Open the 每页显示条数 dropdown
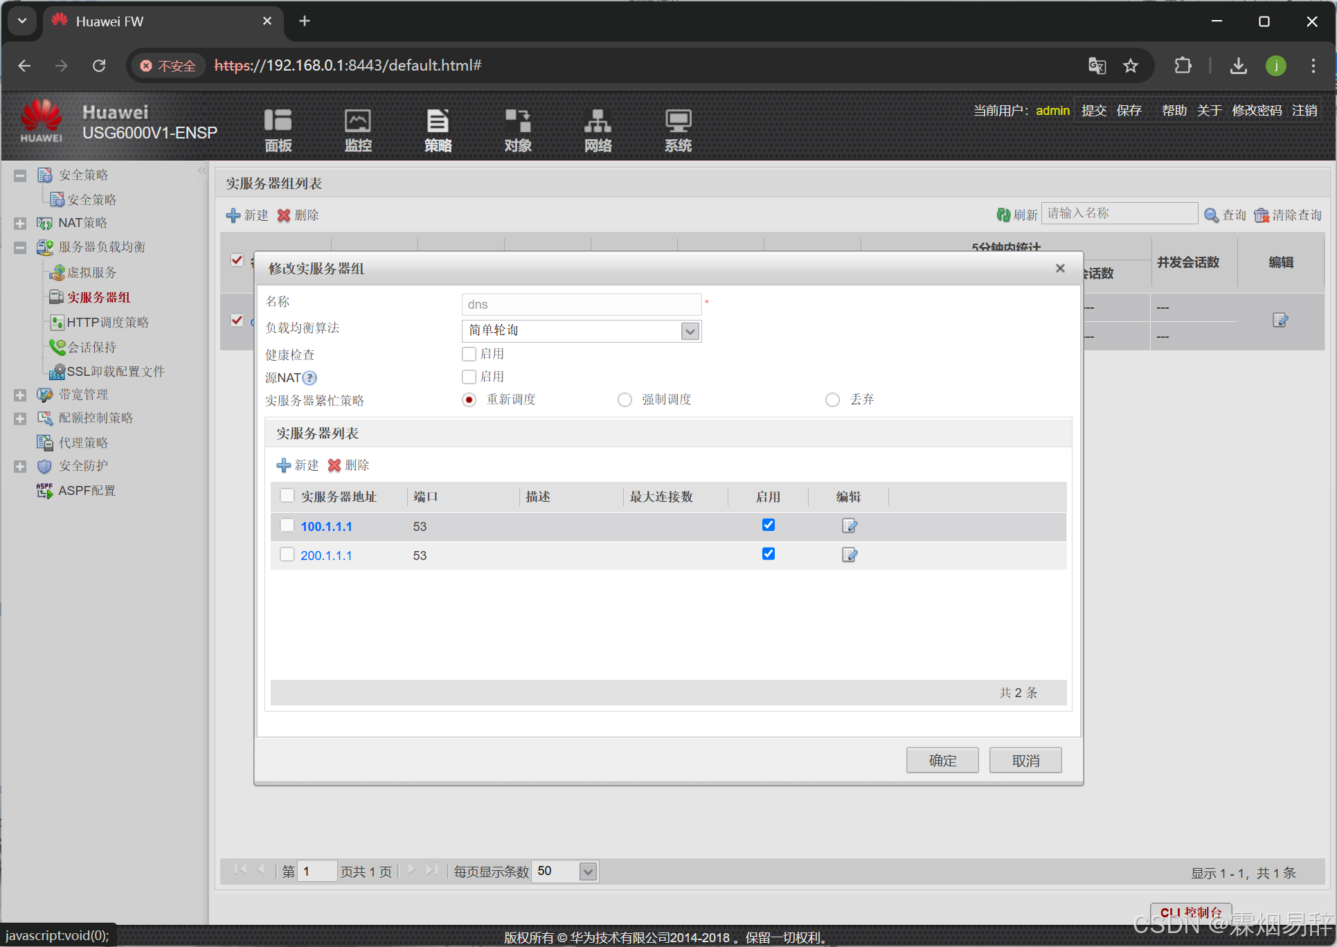Screen dimensions: 1337x947 [x=588, y=872]
